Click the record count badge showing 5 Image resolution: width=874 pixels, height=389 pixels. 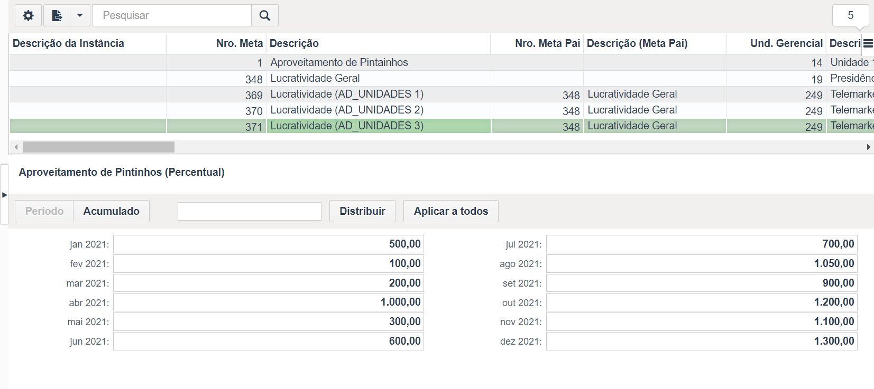click(850, 15)
